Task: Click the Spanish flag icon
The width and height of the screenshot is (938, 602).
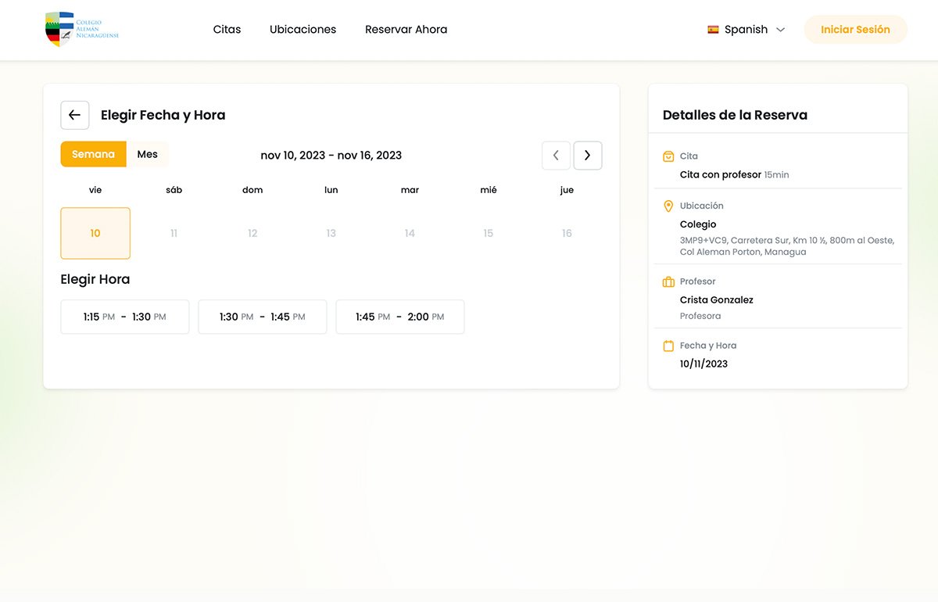Action: tap(713, 30)
